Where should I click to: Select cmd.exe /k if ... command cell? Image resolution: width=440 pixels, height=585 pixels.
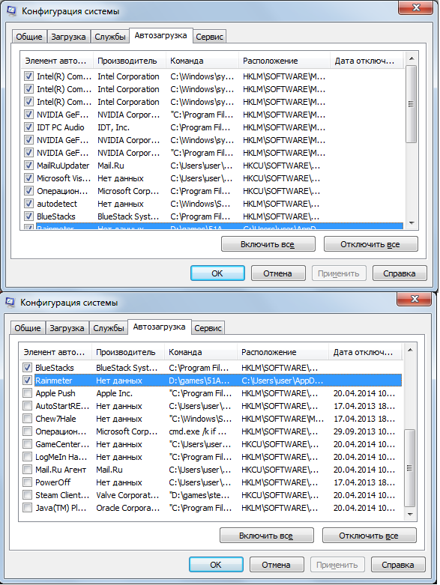tap(197, 431)
